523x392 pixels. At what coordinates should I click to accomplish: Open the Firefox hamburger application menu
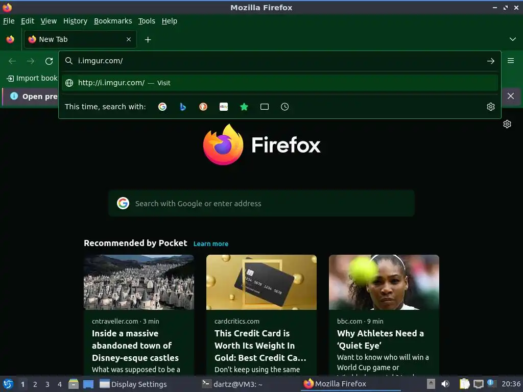tap(511, 61)
